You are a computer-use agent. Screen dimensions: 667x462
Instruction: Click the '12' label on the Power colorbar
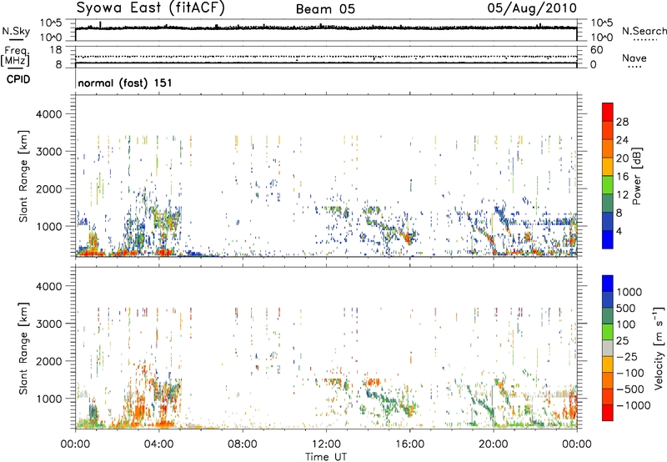pyautogui.click(x=622, y=195)
